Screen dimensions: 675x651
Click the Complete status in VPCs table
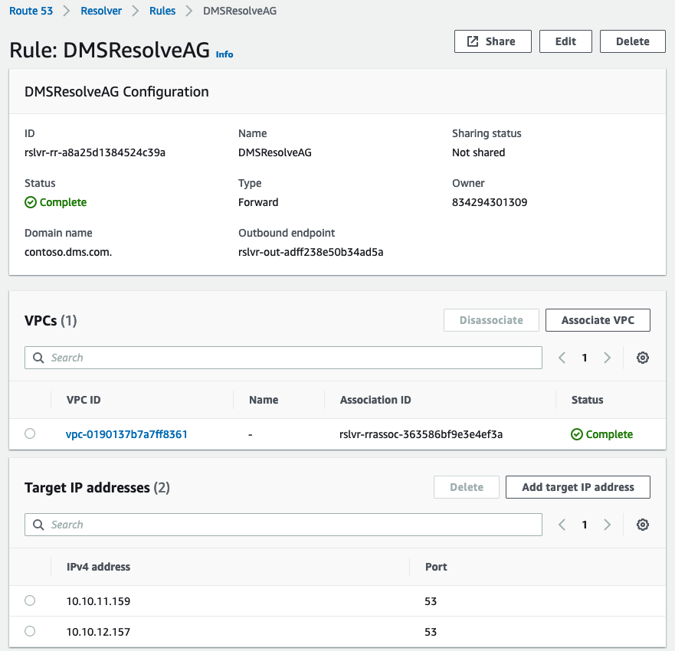601,434
